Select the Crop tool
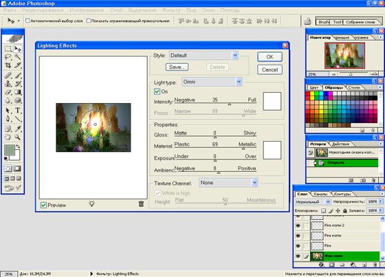 click(x=8, y=65)
